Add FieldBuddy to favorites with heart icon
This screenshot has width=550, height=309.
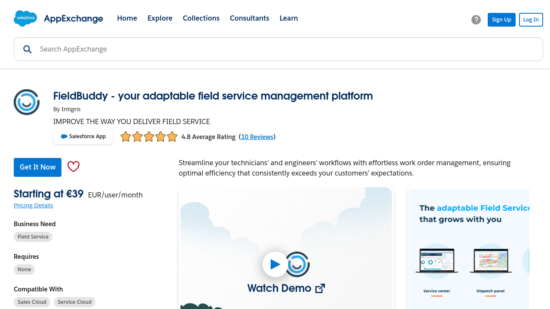[73, 167]
